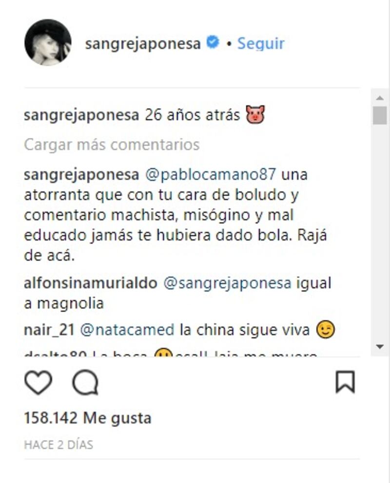Open the comment speech bubble icon
Screen dimensions: 390x483
pos(85,382)
